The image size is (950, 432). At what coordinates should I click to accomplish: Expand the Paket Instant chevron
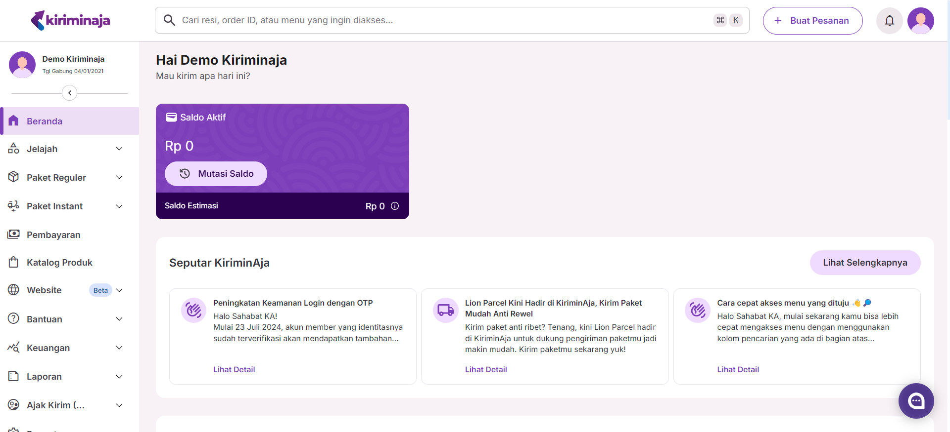[119, 206]
